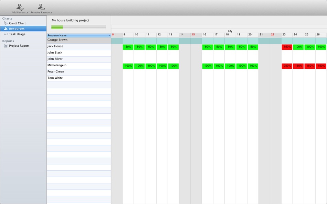
Task: Open the Gantt Chart view
Action: coord(17,23)
